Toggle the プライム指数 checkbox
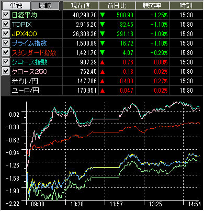 [x=6, y=43]
